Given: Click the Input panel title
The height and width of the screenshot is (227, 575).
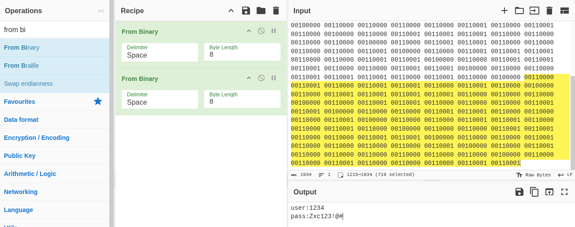Looking at the screenshot, I should click(302, 11).
